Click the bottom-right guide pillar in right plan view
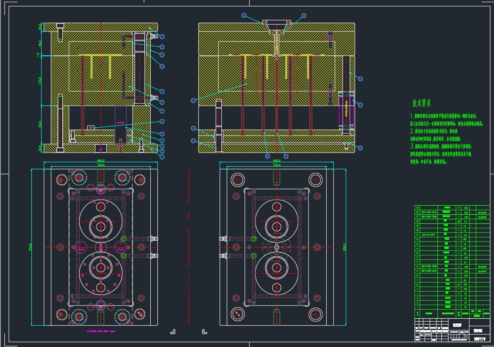The image size is (494, 347). (x=316, y=314)
